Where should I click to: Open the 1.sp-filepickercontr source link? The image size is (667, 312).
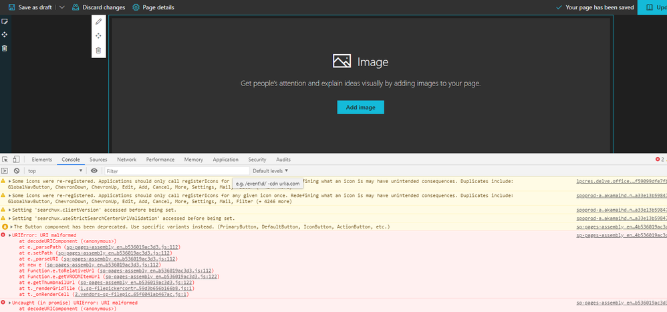[x=136, y=288]
